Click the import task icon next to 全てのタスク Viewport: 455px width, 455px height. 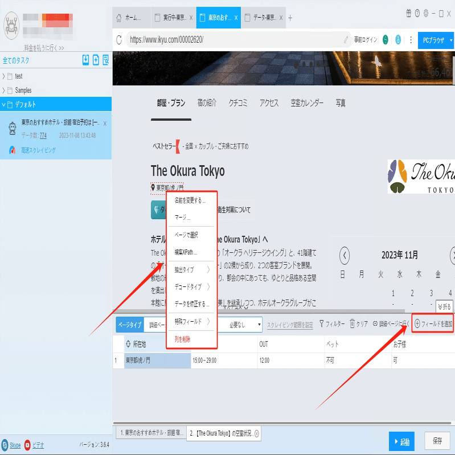point(85,60)
